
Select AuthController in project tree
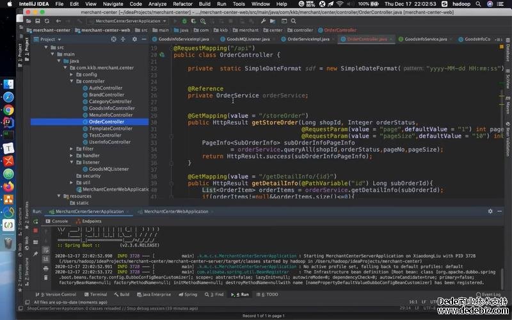(105, 88)
